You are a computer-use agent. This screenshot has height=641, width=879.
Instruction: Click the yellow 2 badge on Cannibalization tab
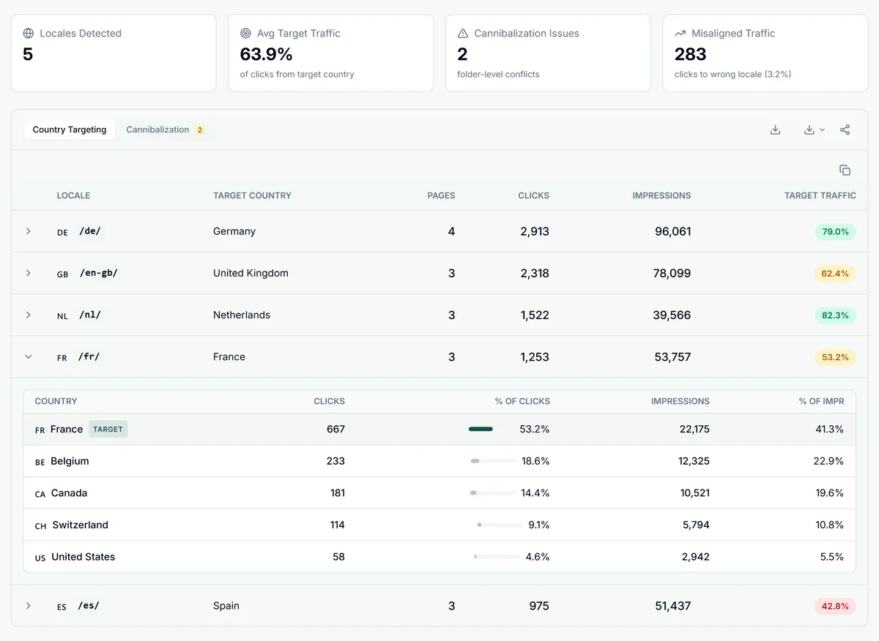click(199, 130)
